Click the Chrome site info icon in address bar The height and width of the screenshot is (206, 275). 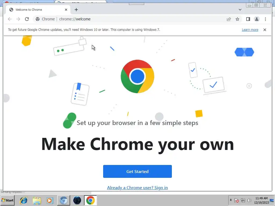[38, 19]
